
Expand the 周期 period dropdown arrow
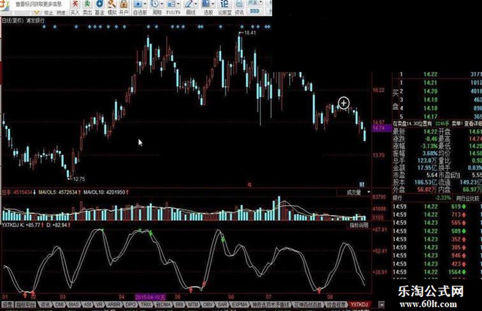[x=162, y=4]
